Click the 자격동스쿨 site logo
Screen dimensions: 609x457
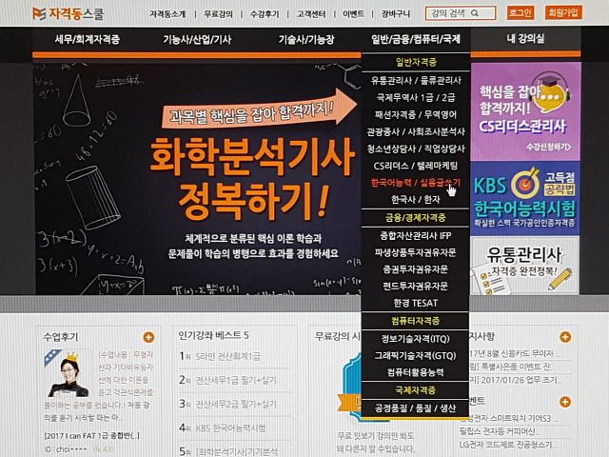(x=68, y=13)
